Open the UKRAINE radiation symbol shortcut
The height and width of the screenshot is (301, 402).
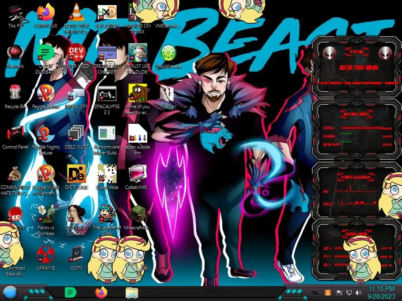coord(46,258)
